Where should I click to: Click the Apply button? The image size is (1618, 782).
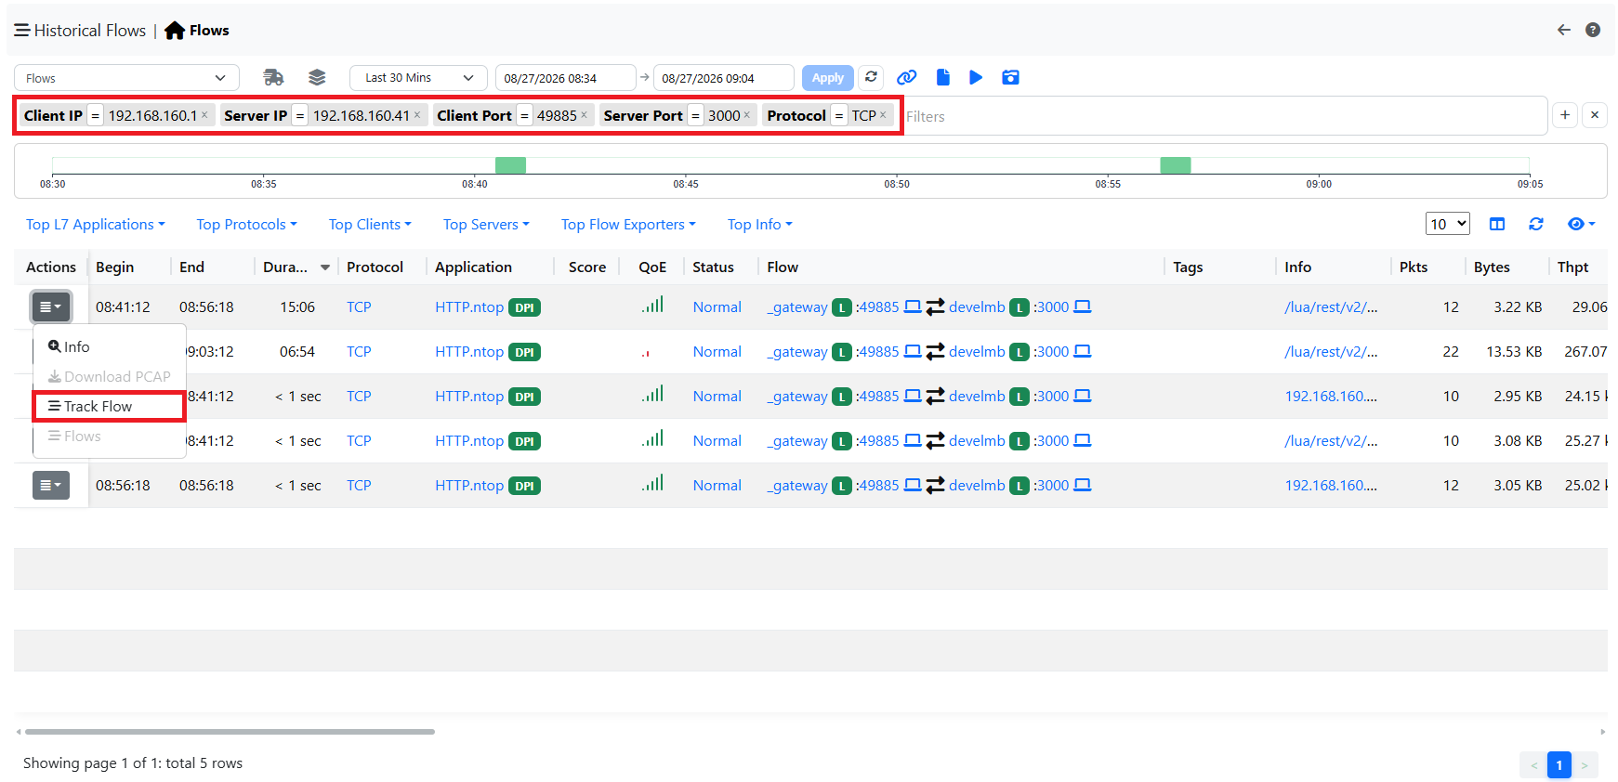click(827, 78)
